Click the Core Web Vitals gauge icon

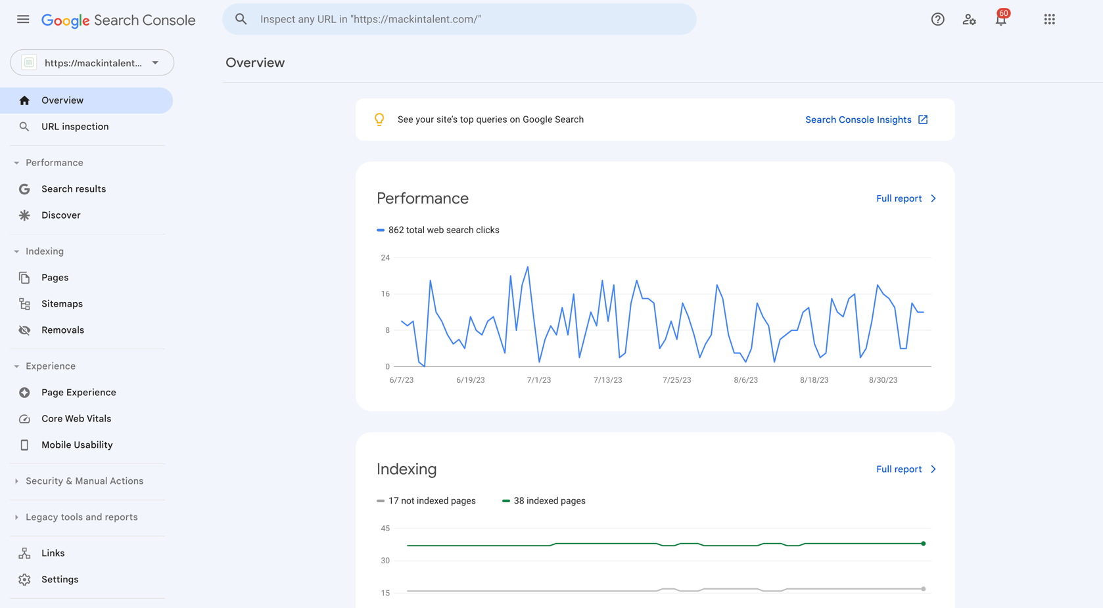tap(24, 419)
